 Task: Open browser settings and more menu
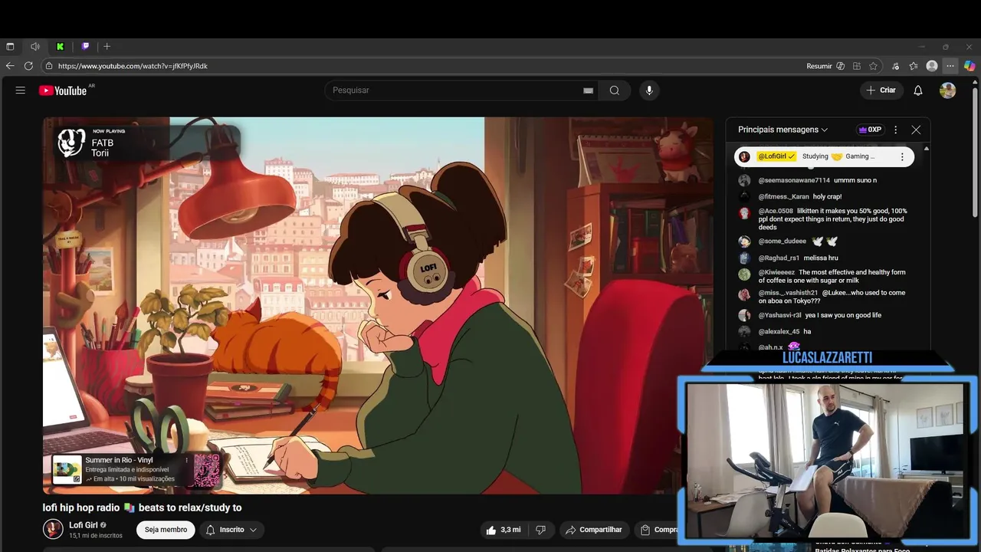click(x=950, y=66)
